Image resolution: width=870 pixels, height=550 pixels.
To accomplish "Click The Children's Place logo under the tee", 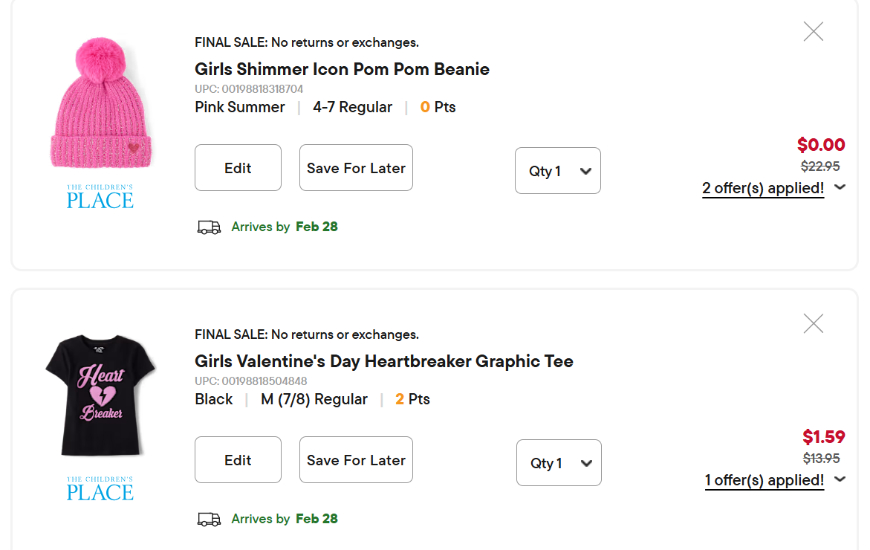I will (100, 489).
